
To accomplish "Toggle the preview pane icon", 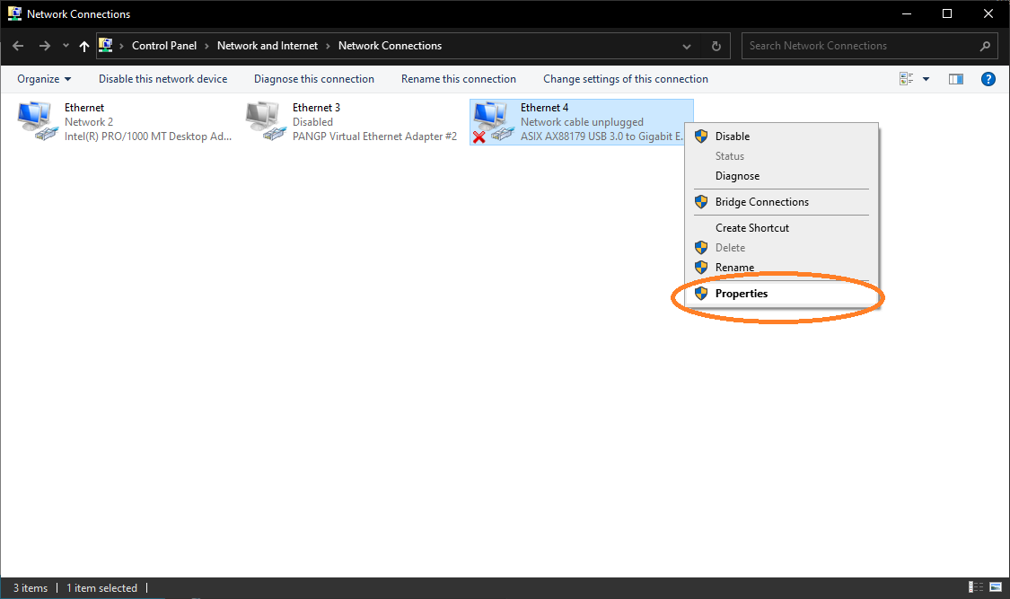I will pyautogui.click(x=956, y=79).
